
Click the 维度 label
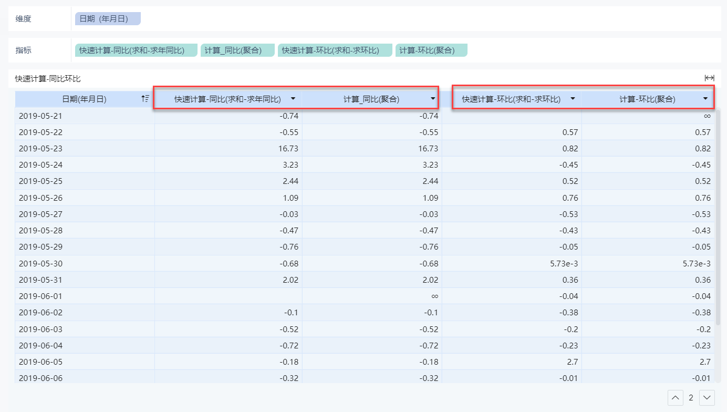(x=24, y=19)
